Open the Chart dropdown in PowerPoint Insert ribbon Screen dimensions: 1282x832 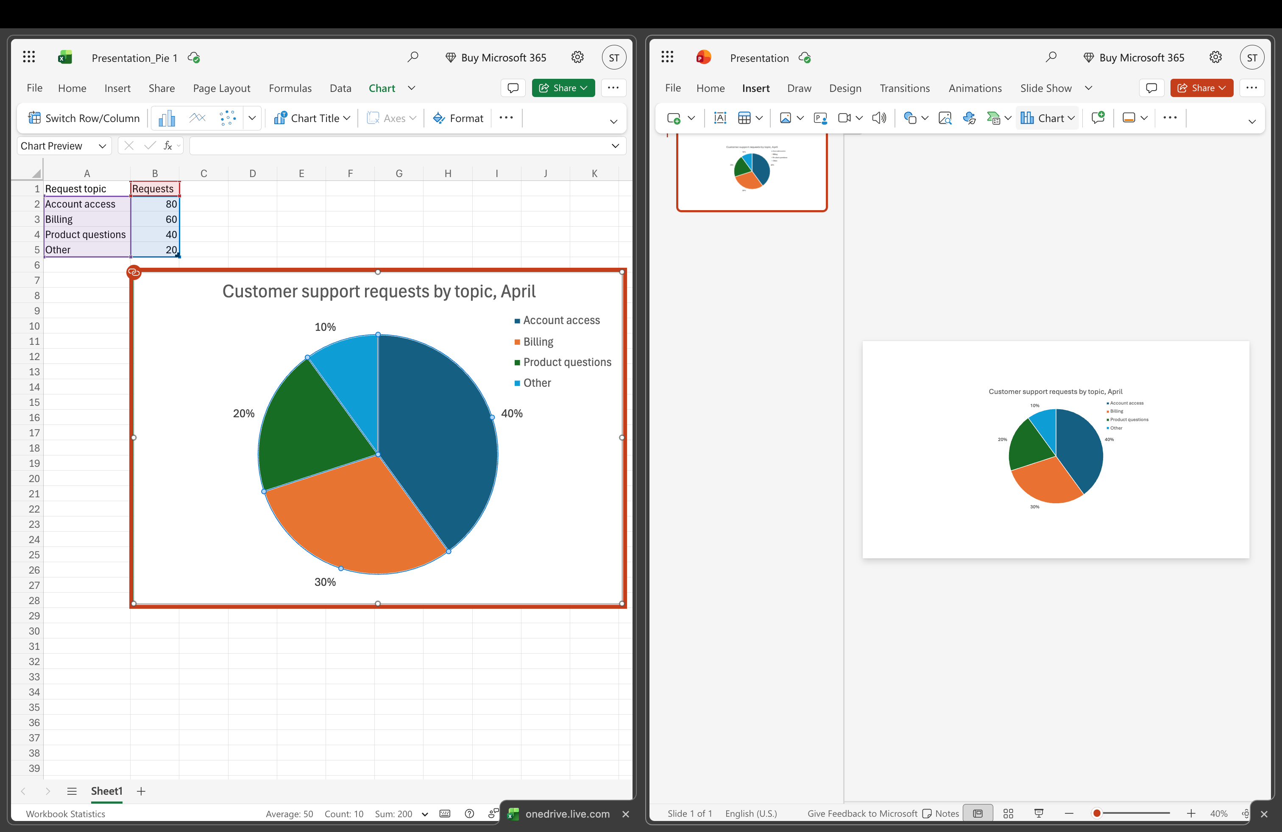coord(1047,118)
